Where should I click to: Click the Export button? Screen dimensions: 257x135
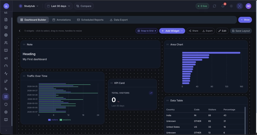[207, 31]
